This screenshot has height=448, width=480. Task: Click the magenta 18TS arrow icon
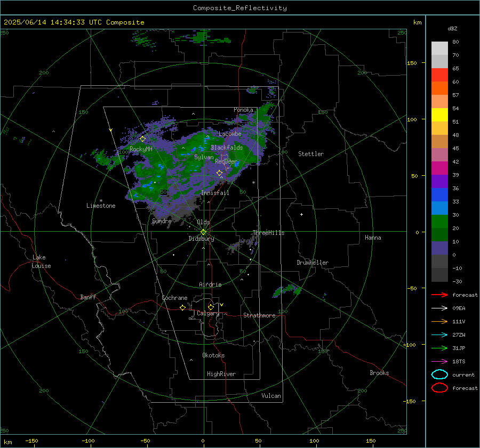[x=439, y=362]
